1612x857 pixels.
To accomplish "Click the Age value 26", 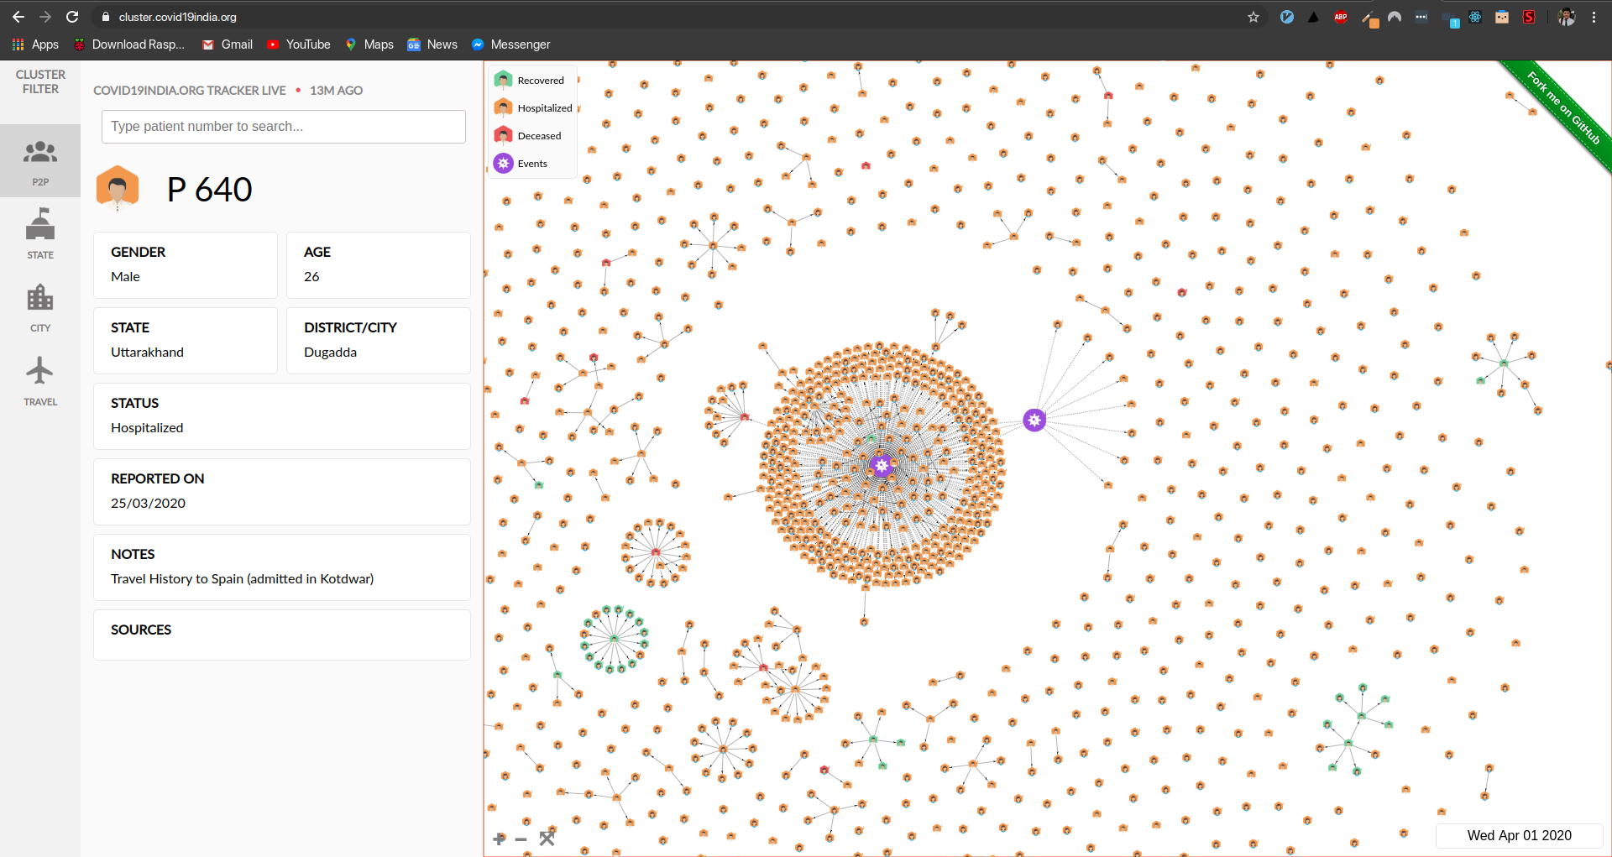I will 311,277.
